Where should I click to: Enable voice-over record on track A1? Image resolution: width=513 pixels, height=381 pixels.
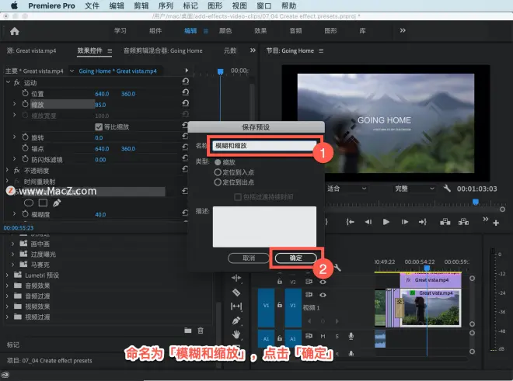351,336
